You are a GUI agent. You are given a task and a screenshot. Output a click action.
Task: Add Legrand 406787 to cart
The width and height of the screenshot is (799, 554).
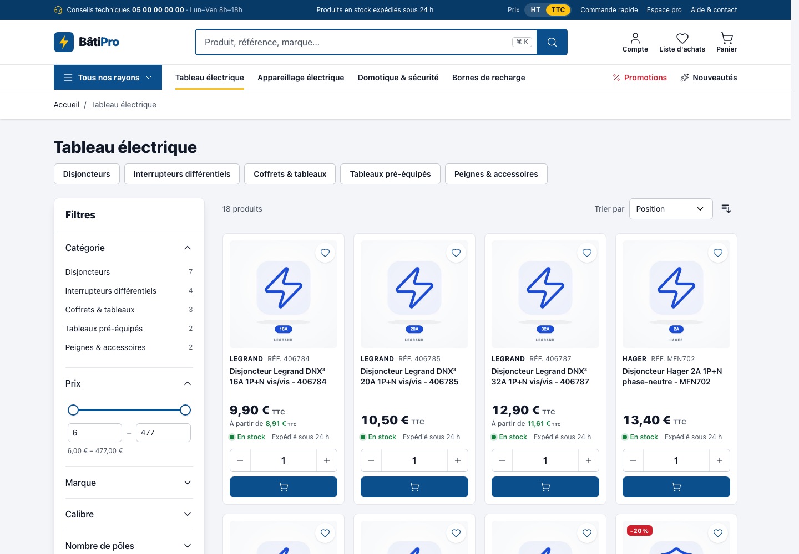[545, 487]
